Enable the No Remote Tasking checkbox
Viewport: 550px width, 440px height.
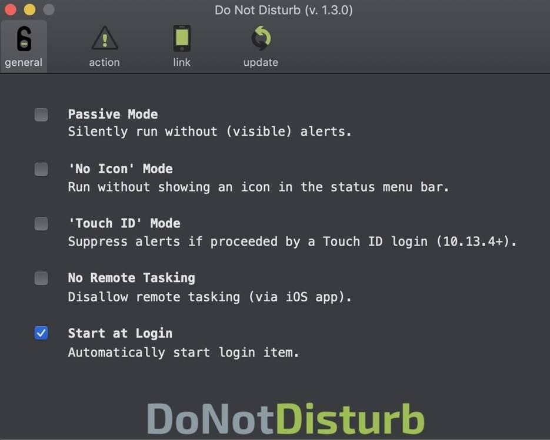(41, 278)
